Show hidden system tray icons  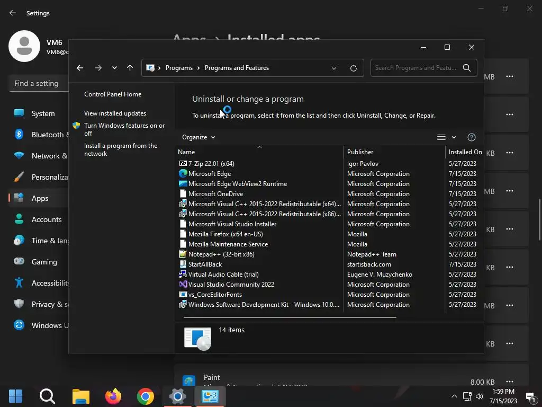[454, 396]
